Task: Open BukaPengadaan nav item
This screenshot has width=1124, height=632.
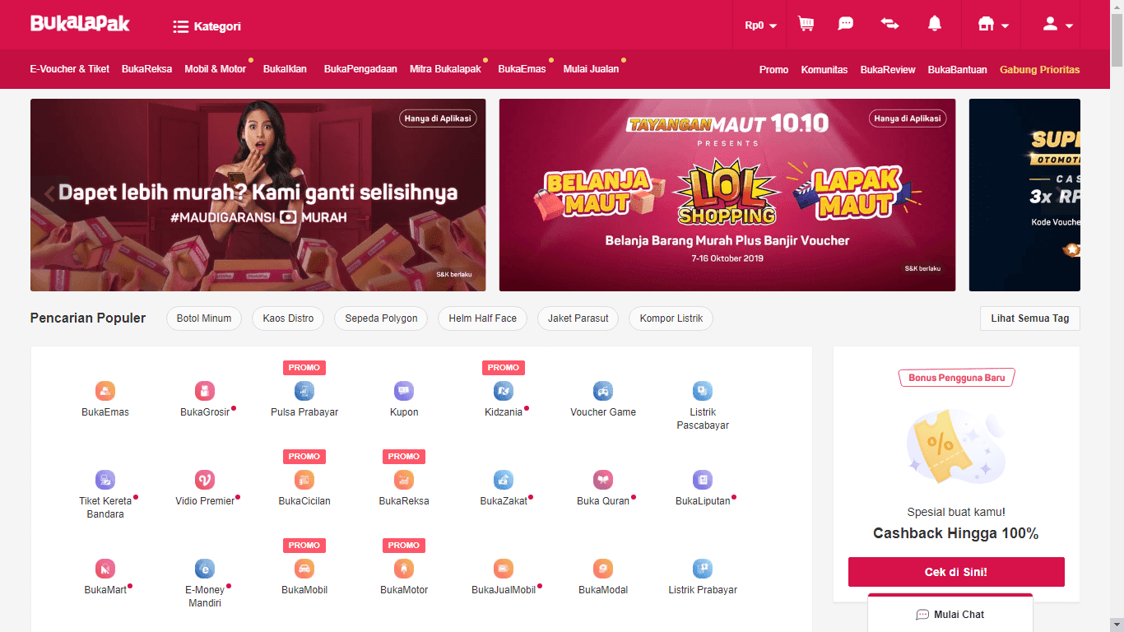Action: coord(360,69)
